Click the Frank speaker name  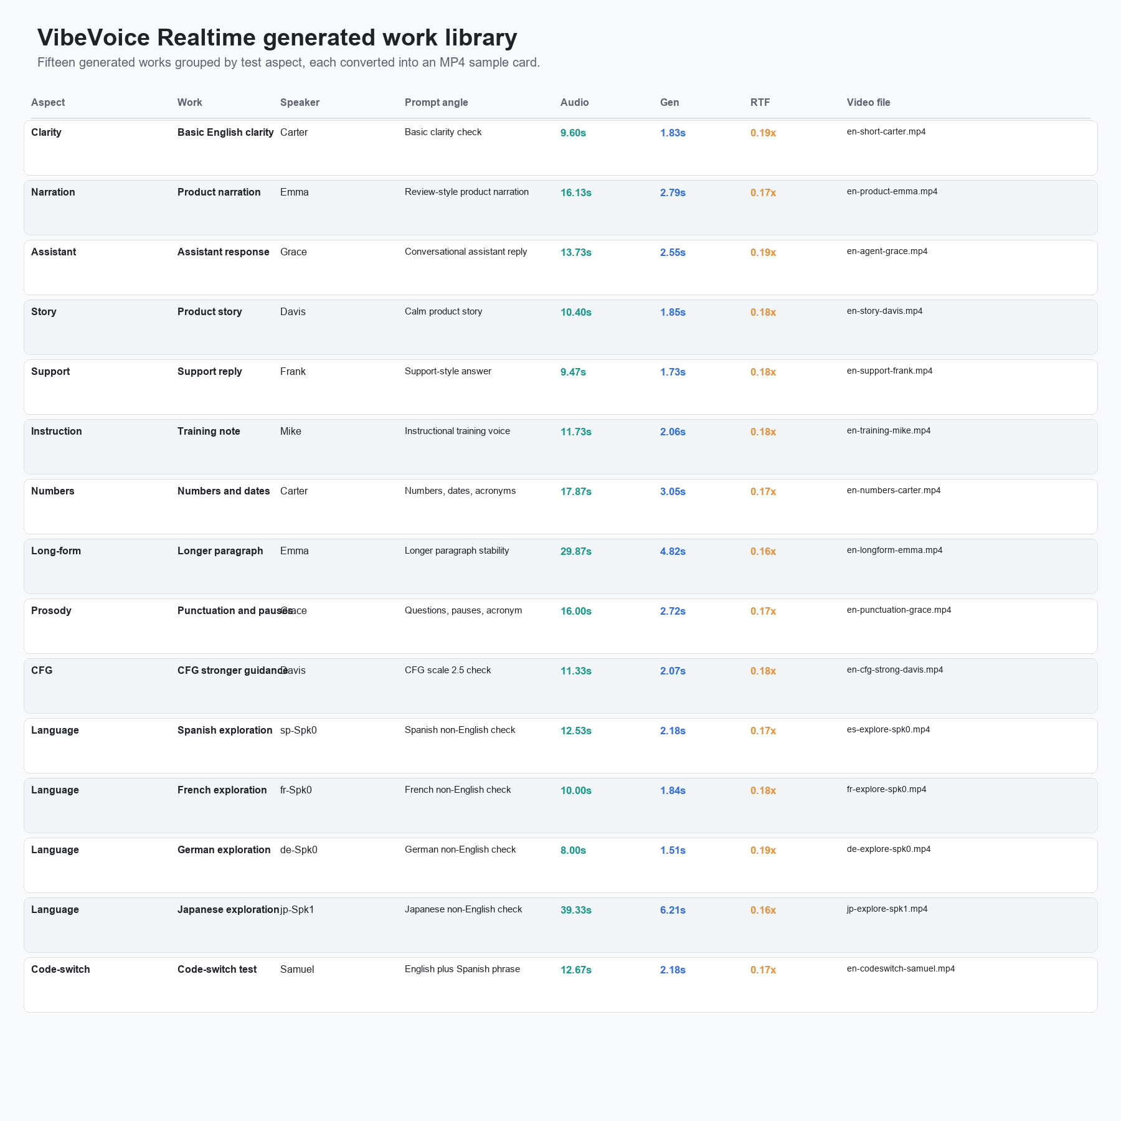point(293,372)
